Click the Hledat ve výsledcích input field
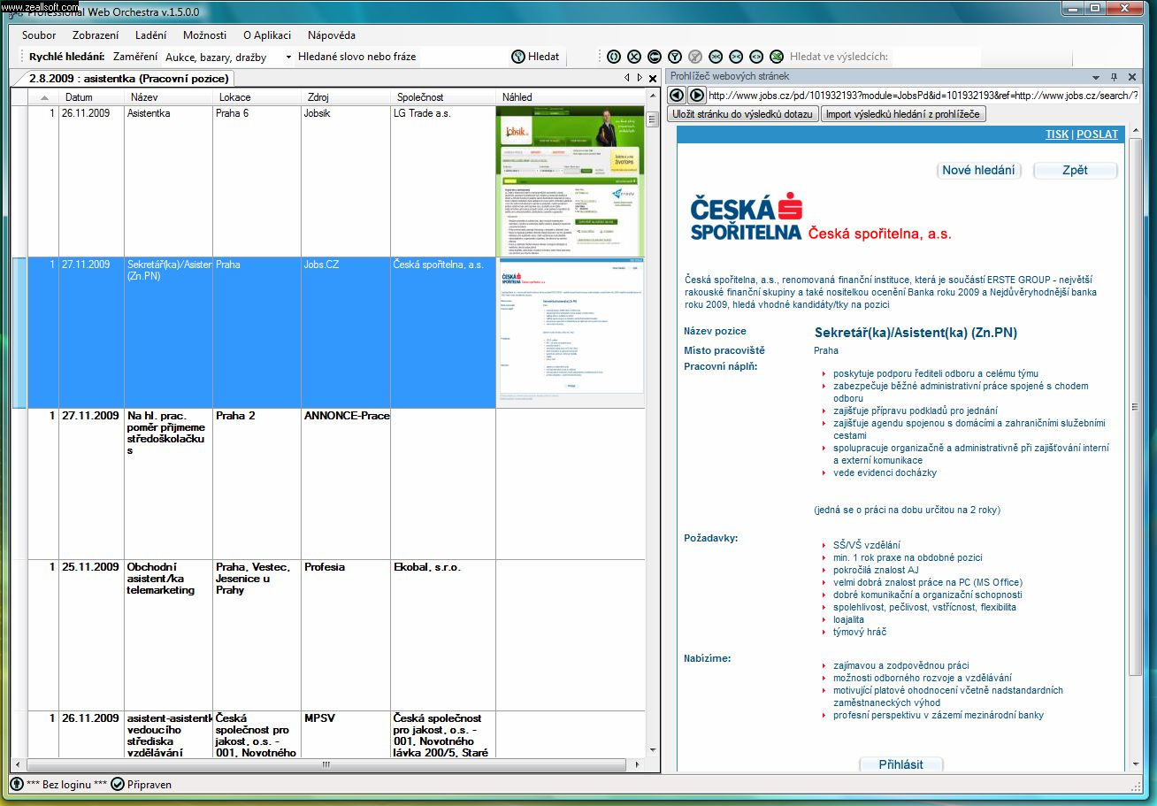The width and height of the screenshot is (1157, 806). point(936,57)
